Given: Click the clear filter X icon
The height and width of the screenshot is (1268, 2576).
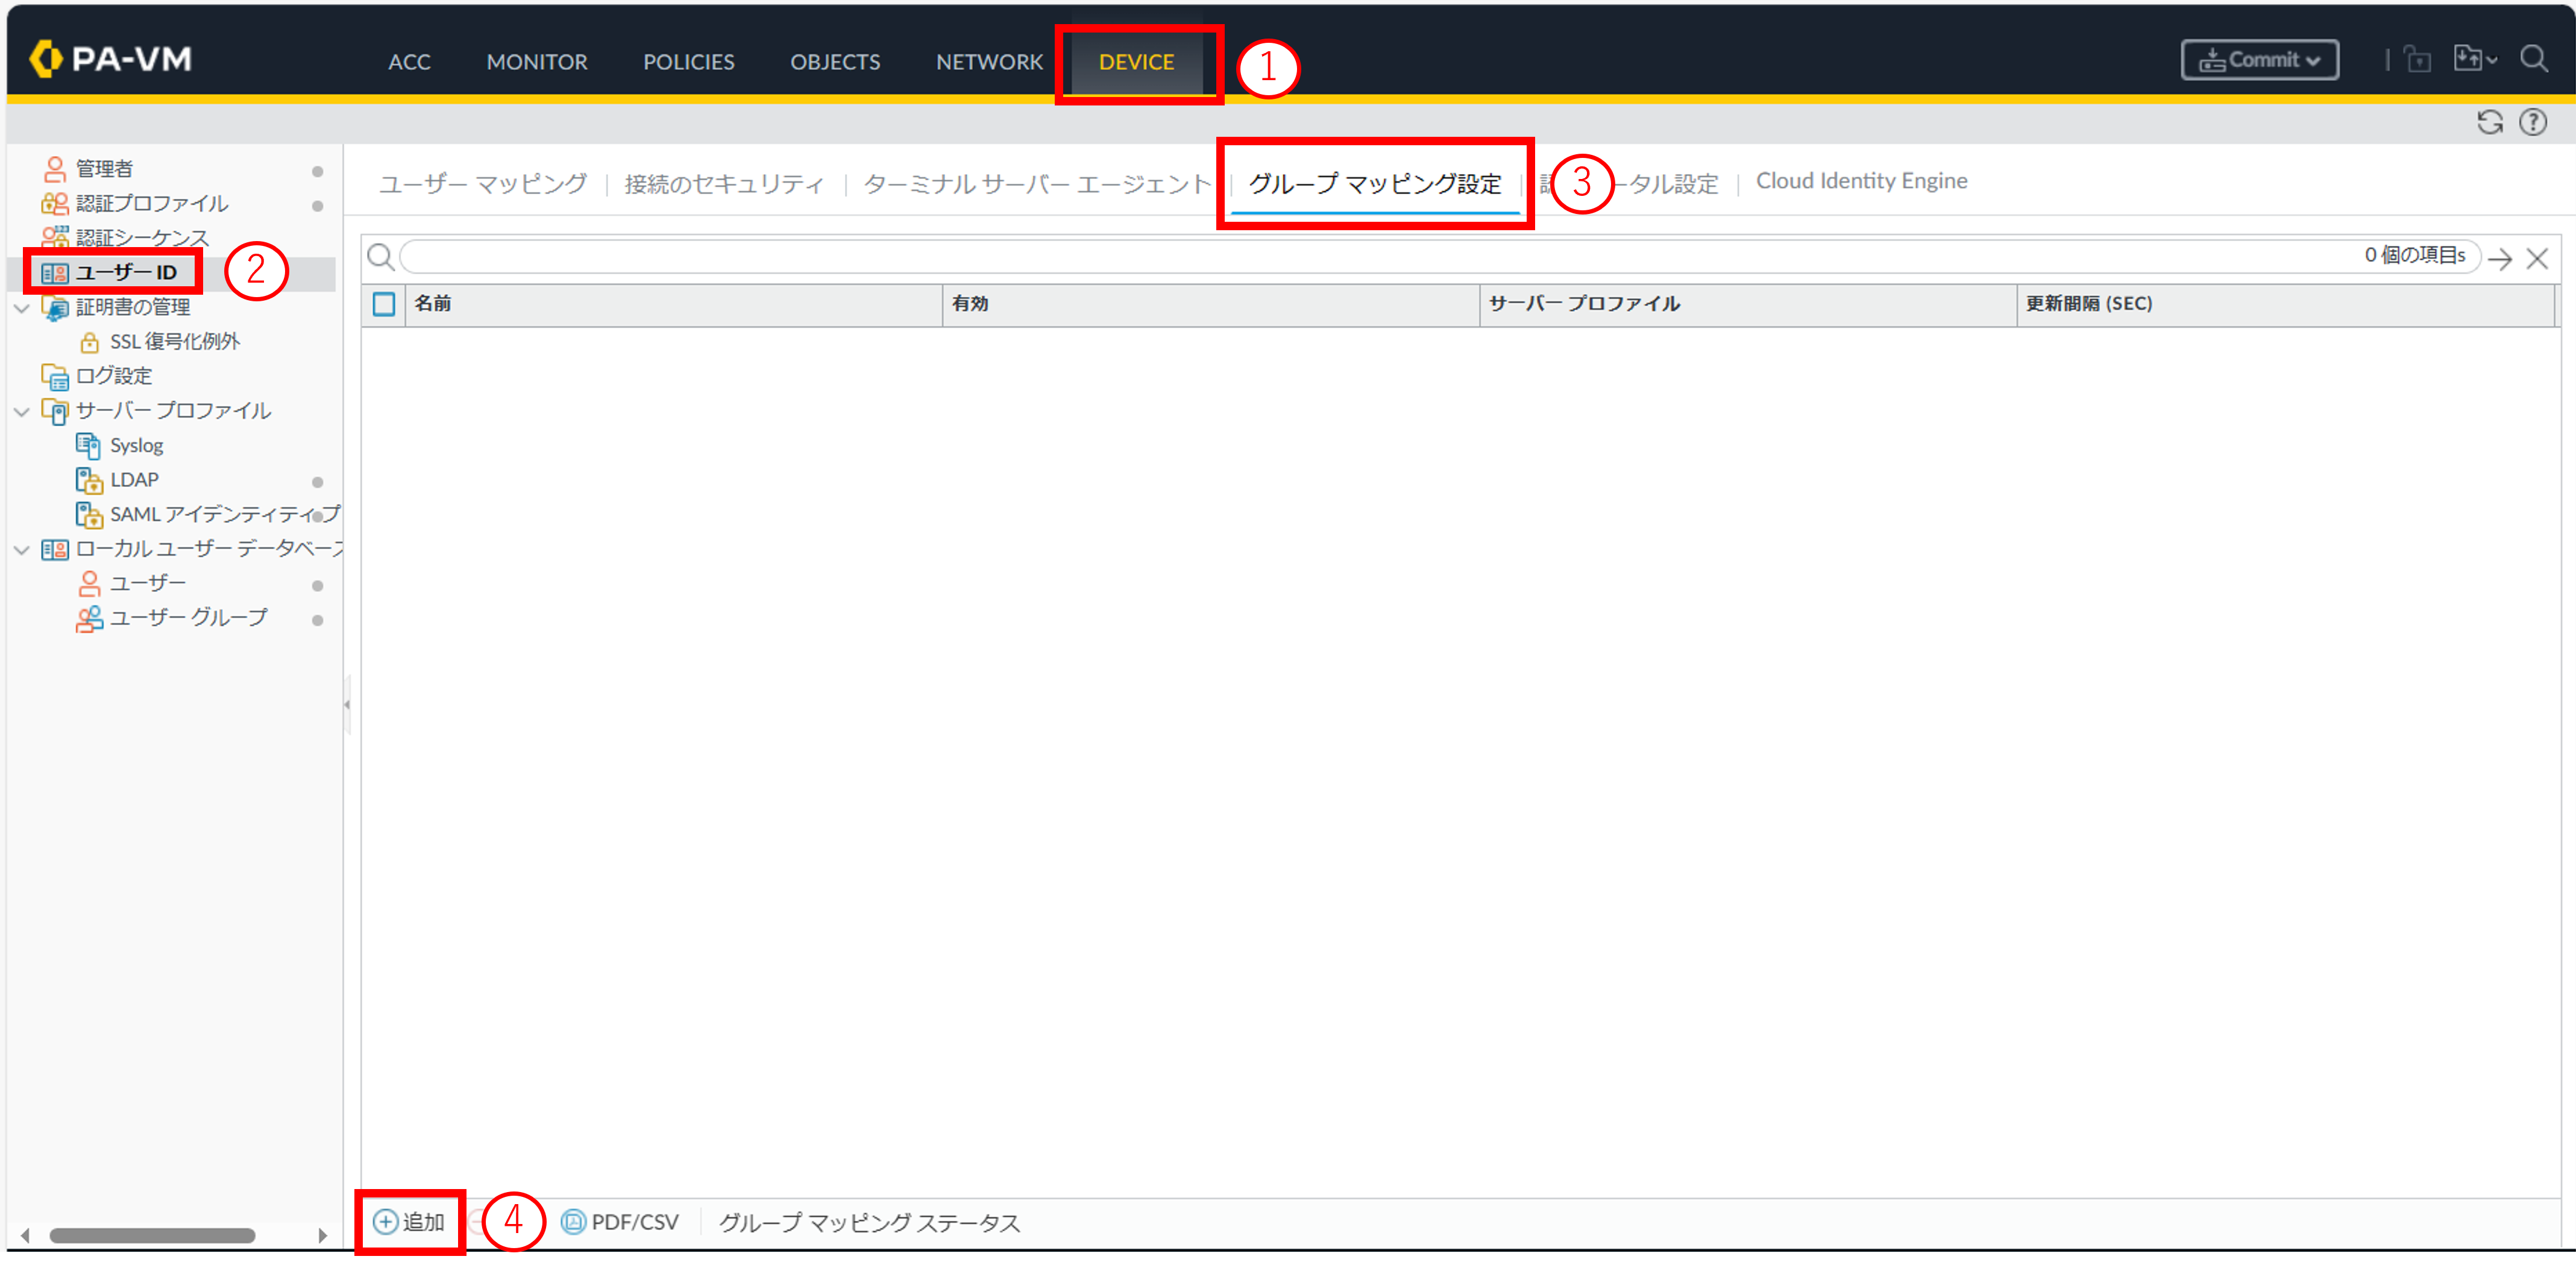Looking at the screenshot, I should (x=2536, y=259).
